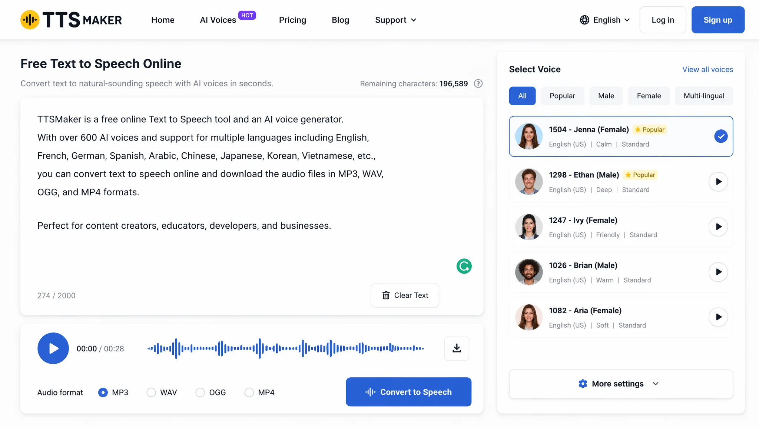Preview the Brian voice sample
The image size is (759, 427).
click(718, 272)
